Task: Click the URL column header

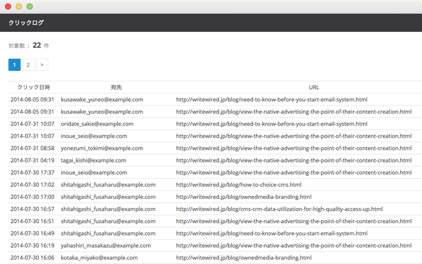Action: pyautogui.click(x=314, y=87)
